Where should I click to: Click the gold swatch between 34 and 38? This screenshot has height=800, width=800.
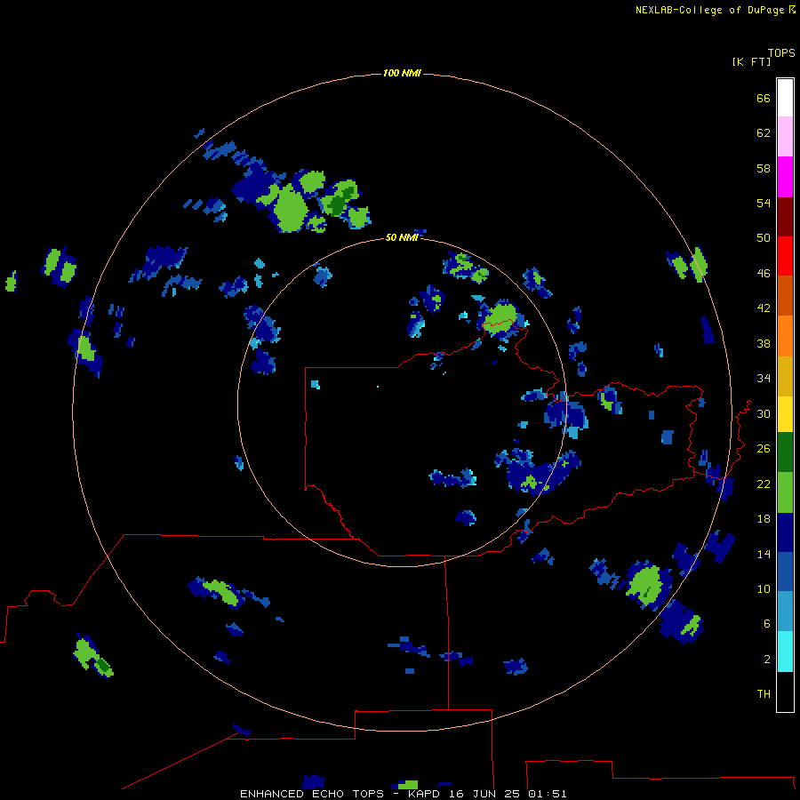point(785,376)
